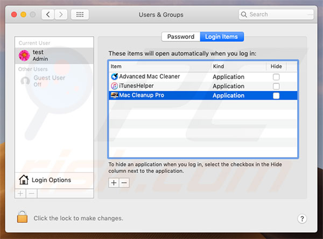Sort by the Kind column header

[238, 67]
